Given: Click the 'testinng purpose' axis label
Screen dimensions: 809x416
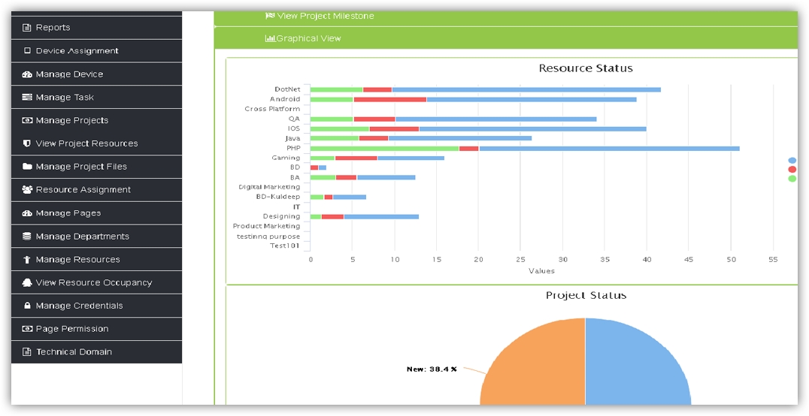Looking at the screenshot, I should (x=268, y=237).
